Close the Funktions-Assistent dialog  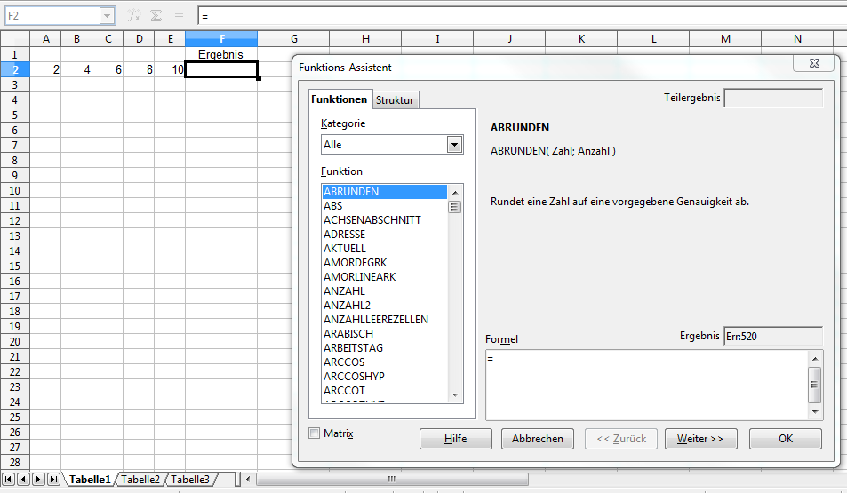click(x=813, y=65)
